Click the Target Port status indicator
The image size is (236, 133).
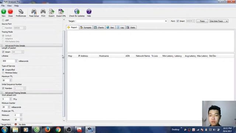point(16,125)
